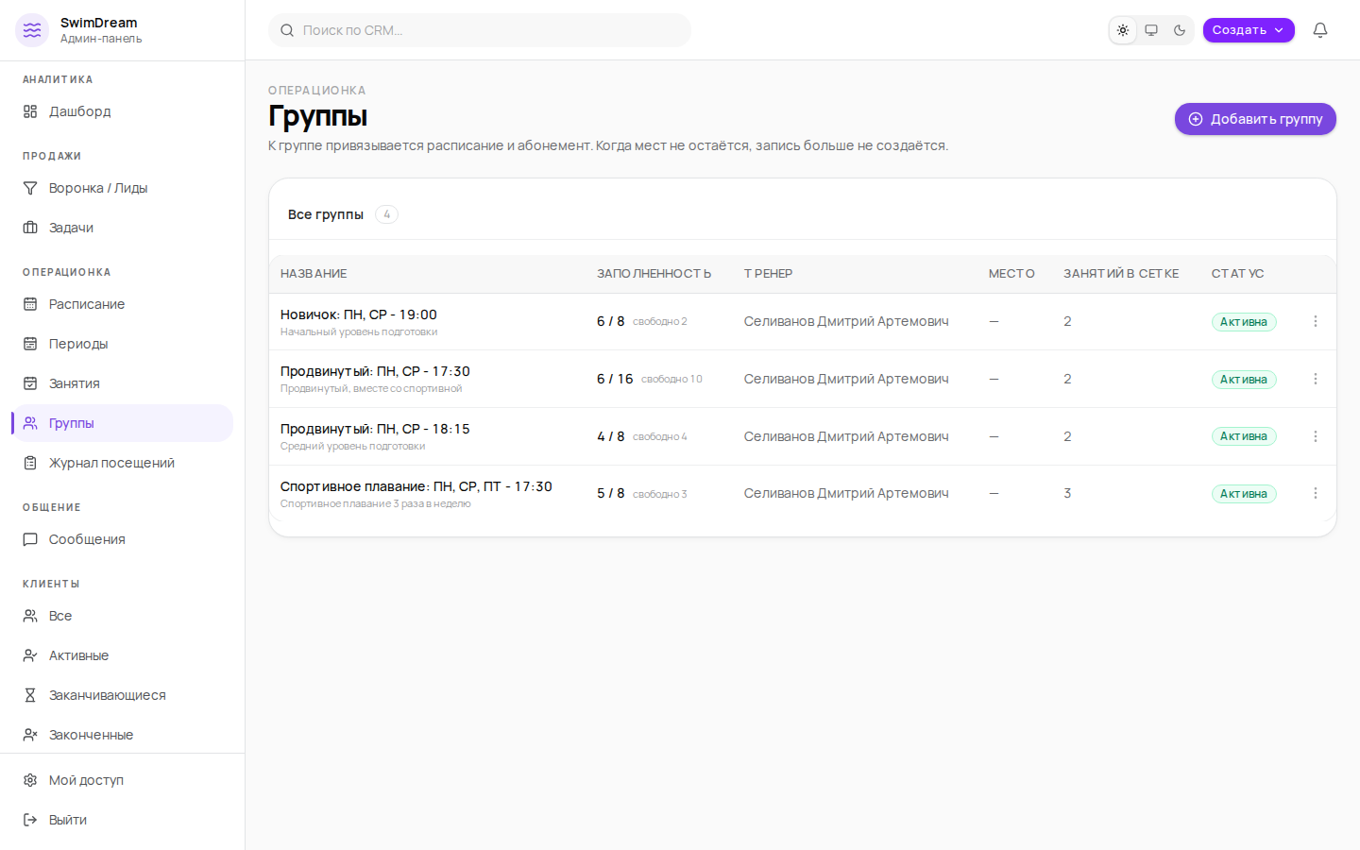Click the plus icon in Добавить группу
The width and height of the screenshot is (1360, 850).
1196,119
